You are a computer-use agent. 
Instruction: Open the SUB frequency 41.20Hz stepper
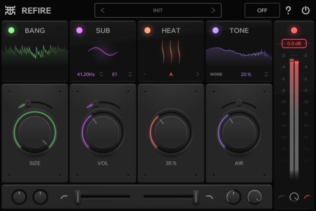(101, 74)
